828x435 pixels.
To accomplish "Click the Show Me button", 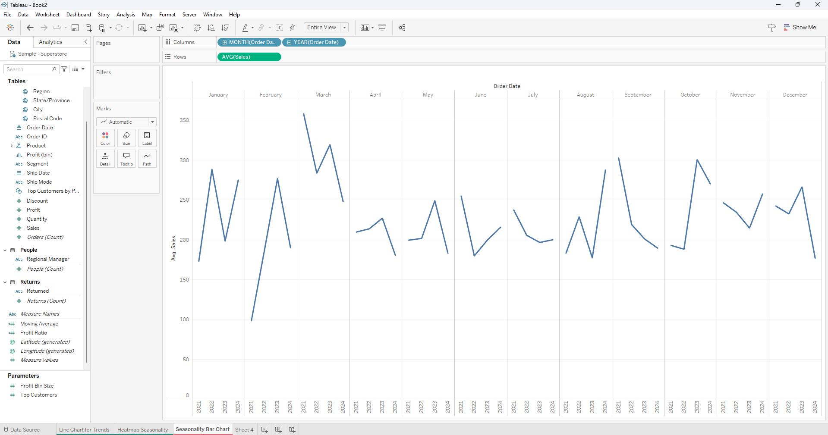I will click(800, 27).
